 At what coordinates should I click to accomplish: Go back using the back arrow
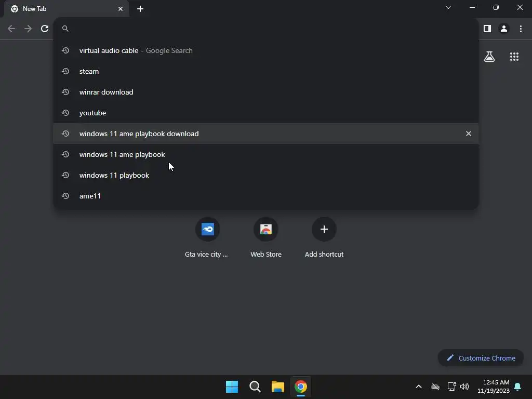pos(11,29)
